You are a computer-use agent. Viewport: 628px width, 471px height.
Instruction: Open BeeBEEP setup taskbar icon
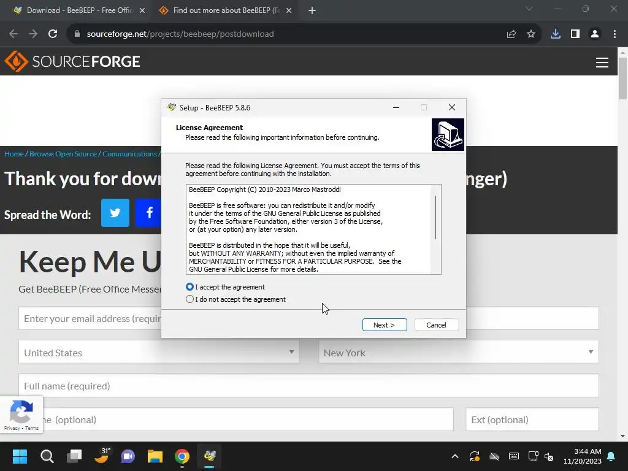(210, 456)
